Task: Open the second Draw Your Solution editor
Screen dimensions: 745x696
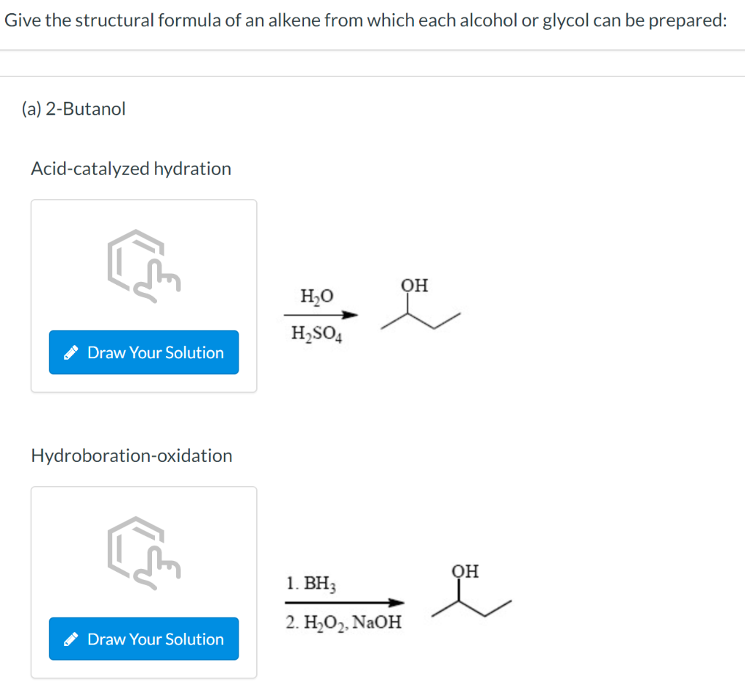Action: (143, 639)
